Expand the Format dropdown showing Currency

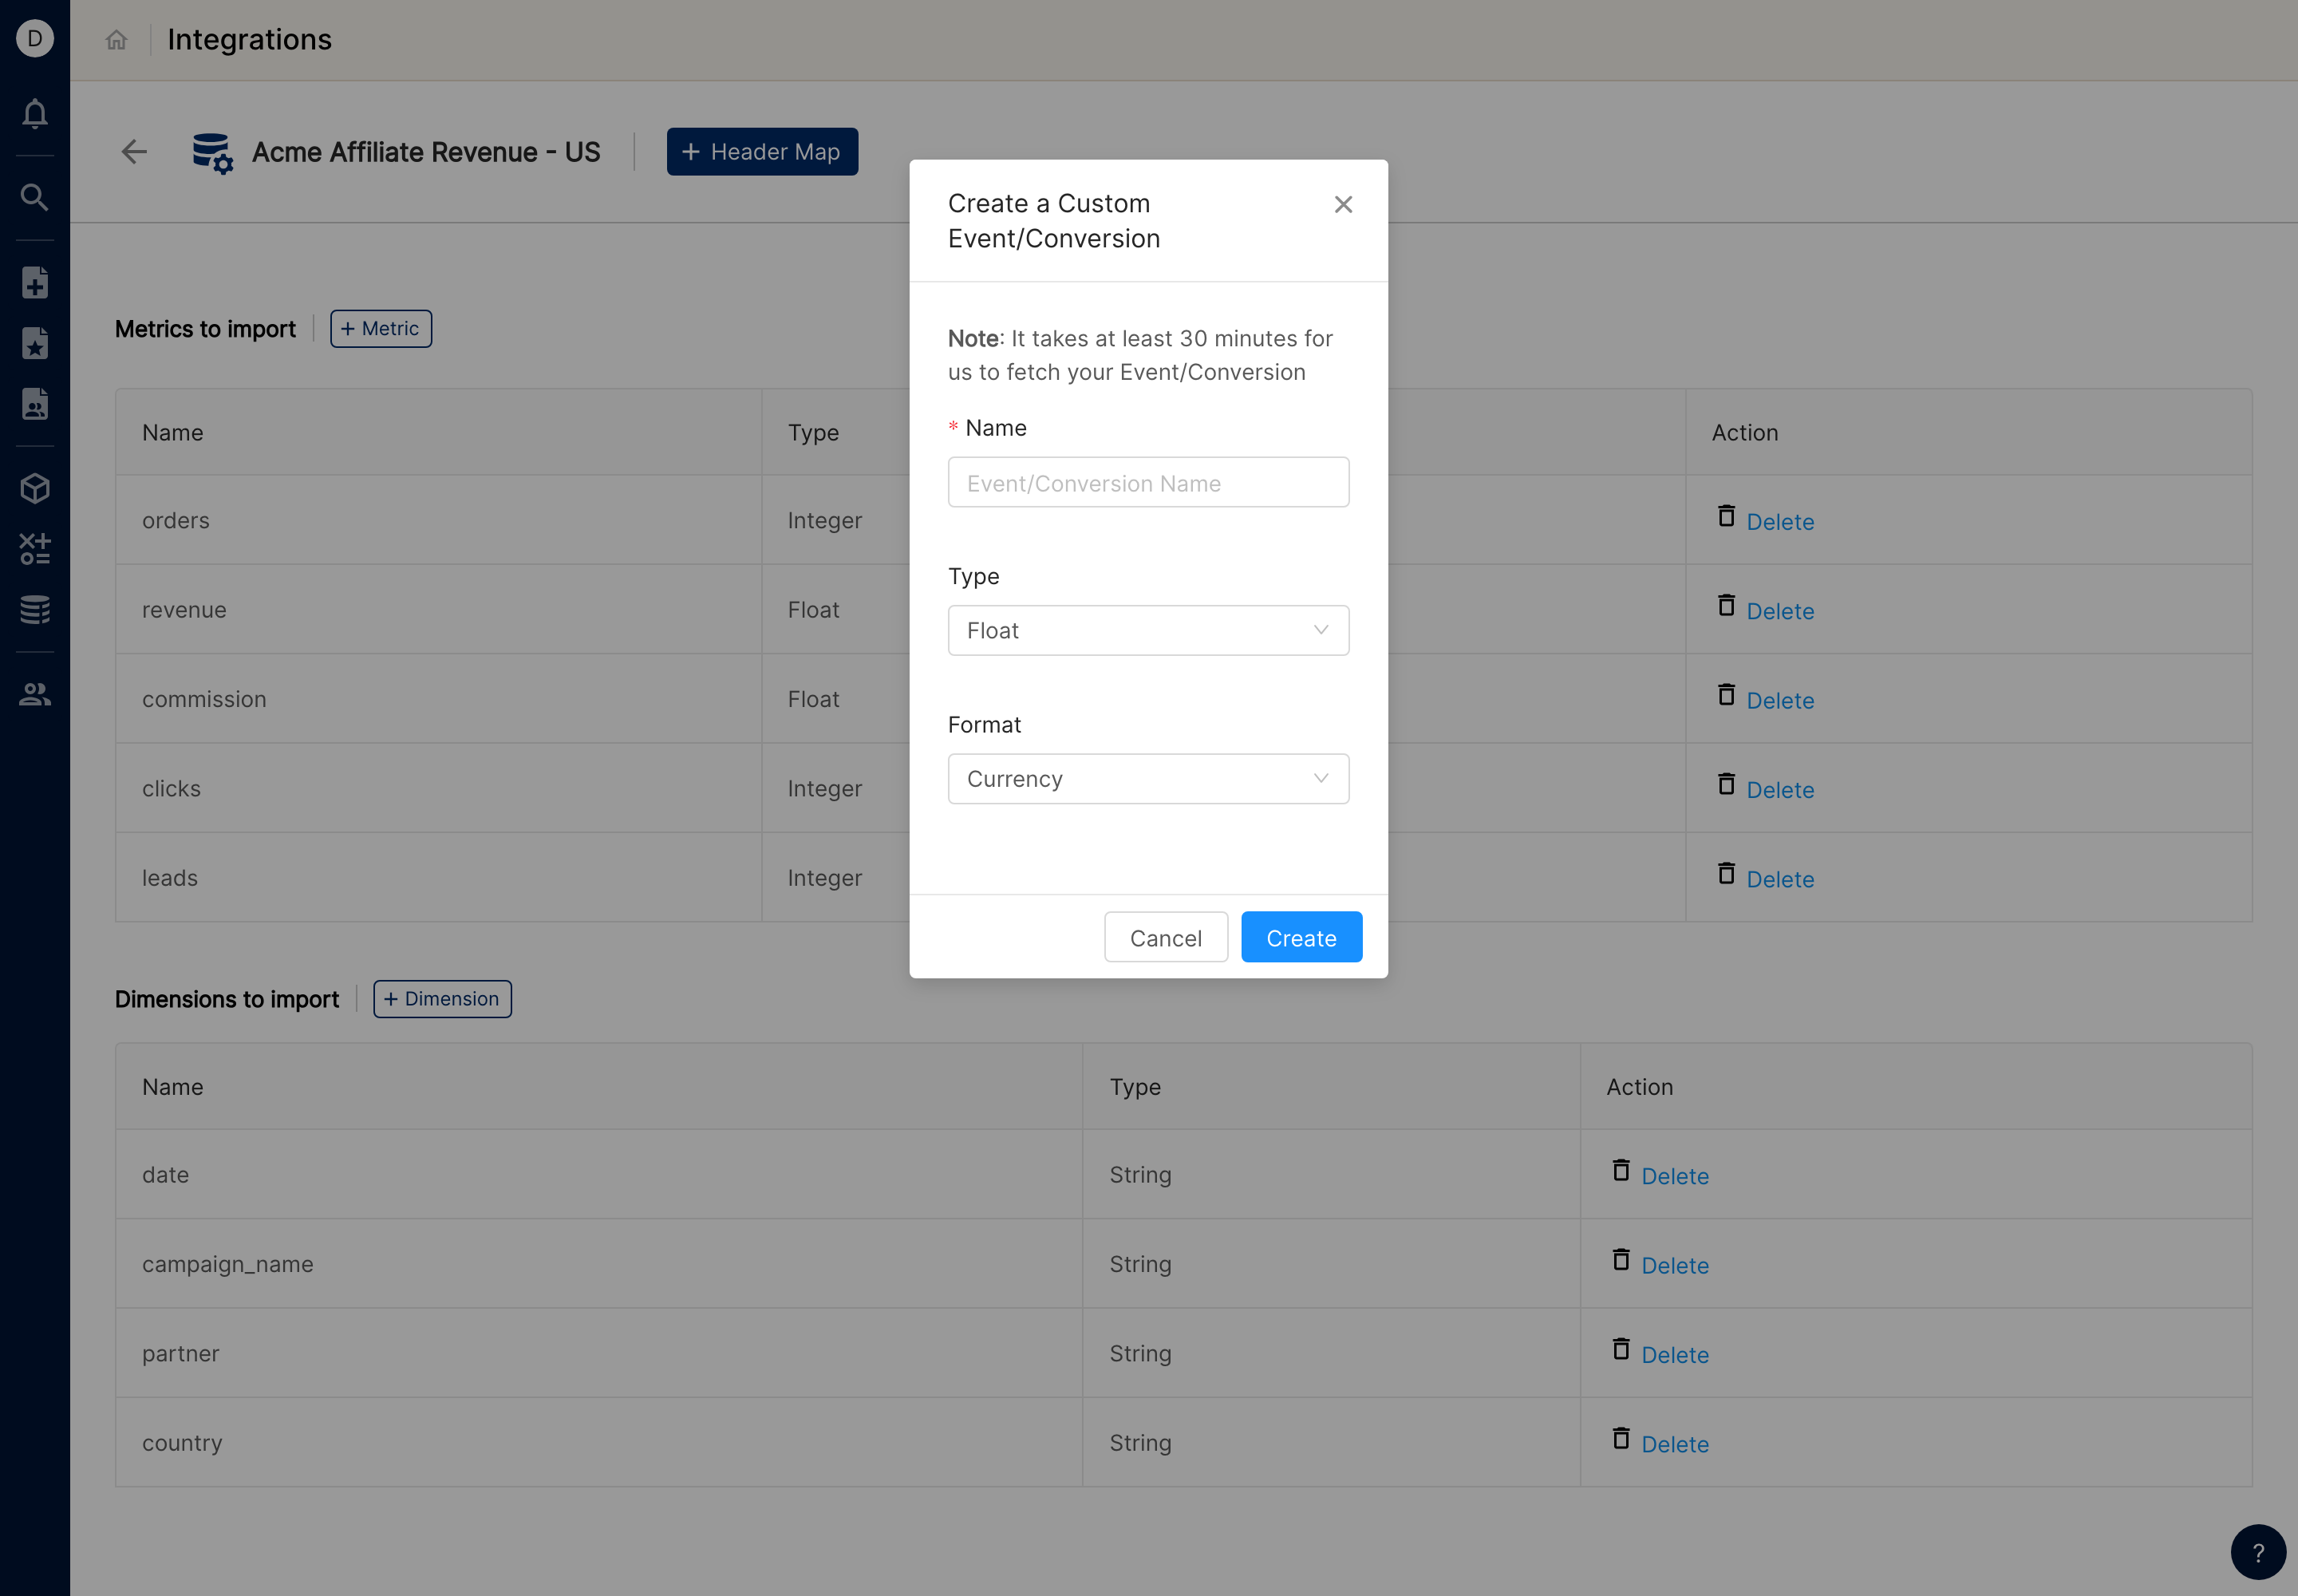1148,779
